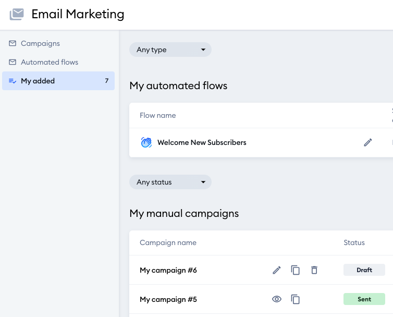Open the Welcome New Subscribers flow
This screenshot has height=317, width=393.
(202, 142)
